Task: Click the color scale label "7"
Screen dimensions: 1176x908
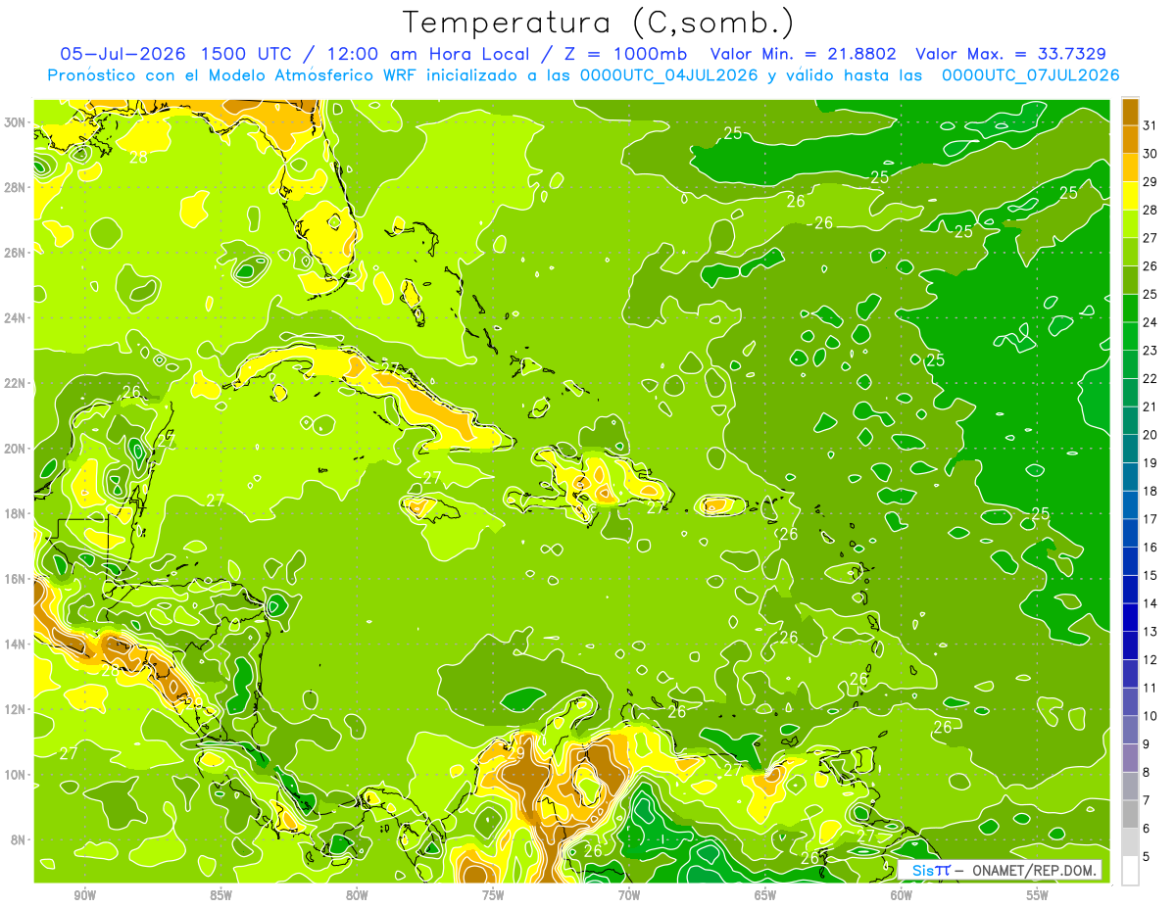Action: (x=1147, y=800)
